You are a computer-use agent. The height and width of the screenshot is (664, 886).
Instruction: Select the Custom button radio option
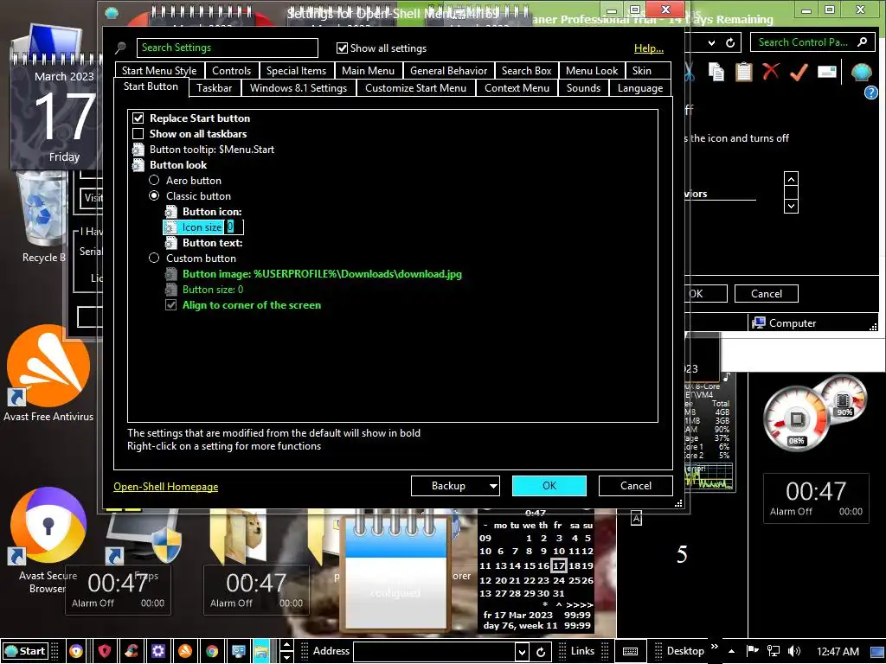coord(154,258)
